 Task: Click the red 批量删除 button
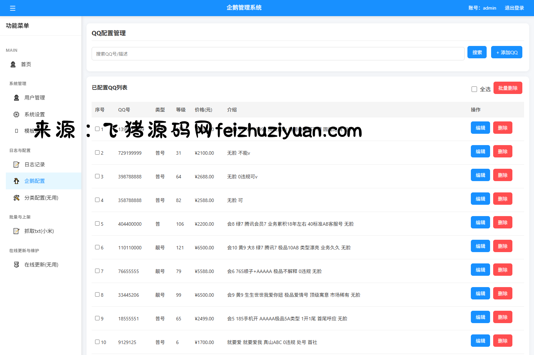[508, 88]
